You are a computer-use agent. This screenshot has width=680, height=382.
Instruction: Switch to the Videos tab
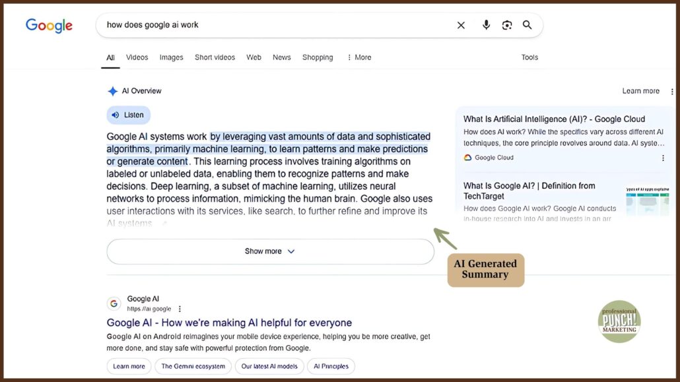pos(137,57)
